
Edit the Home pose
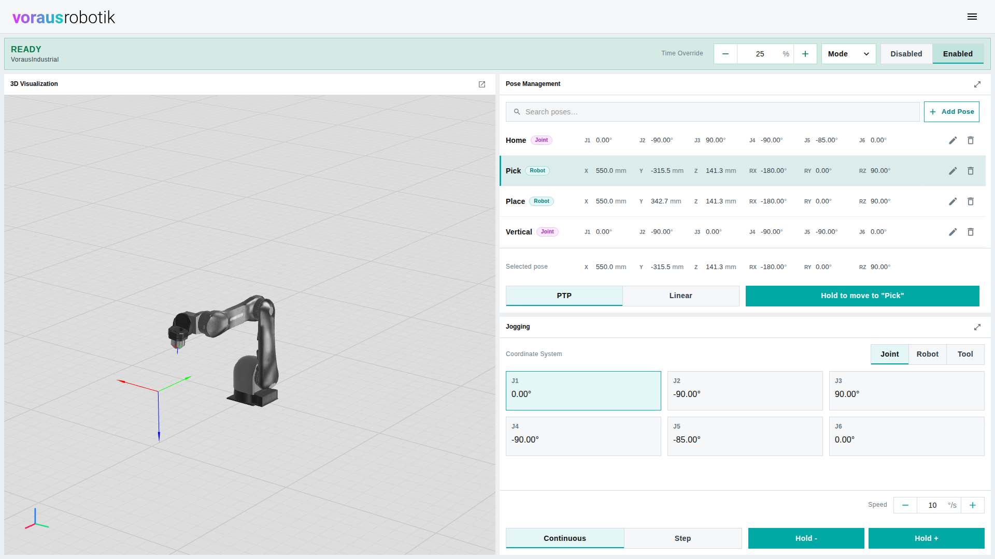(x=953, y=140)
